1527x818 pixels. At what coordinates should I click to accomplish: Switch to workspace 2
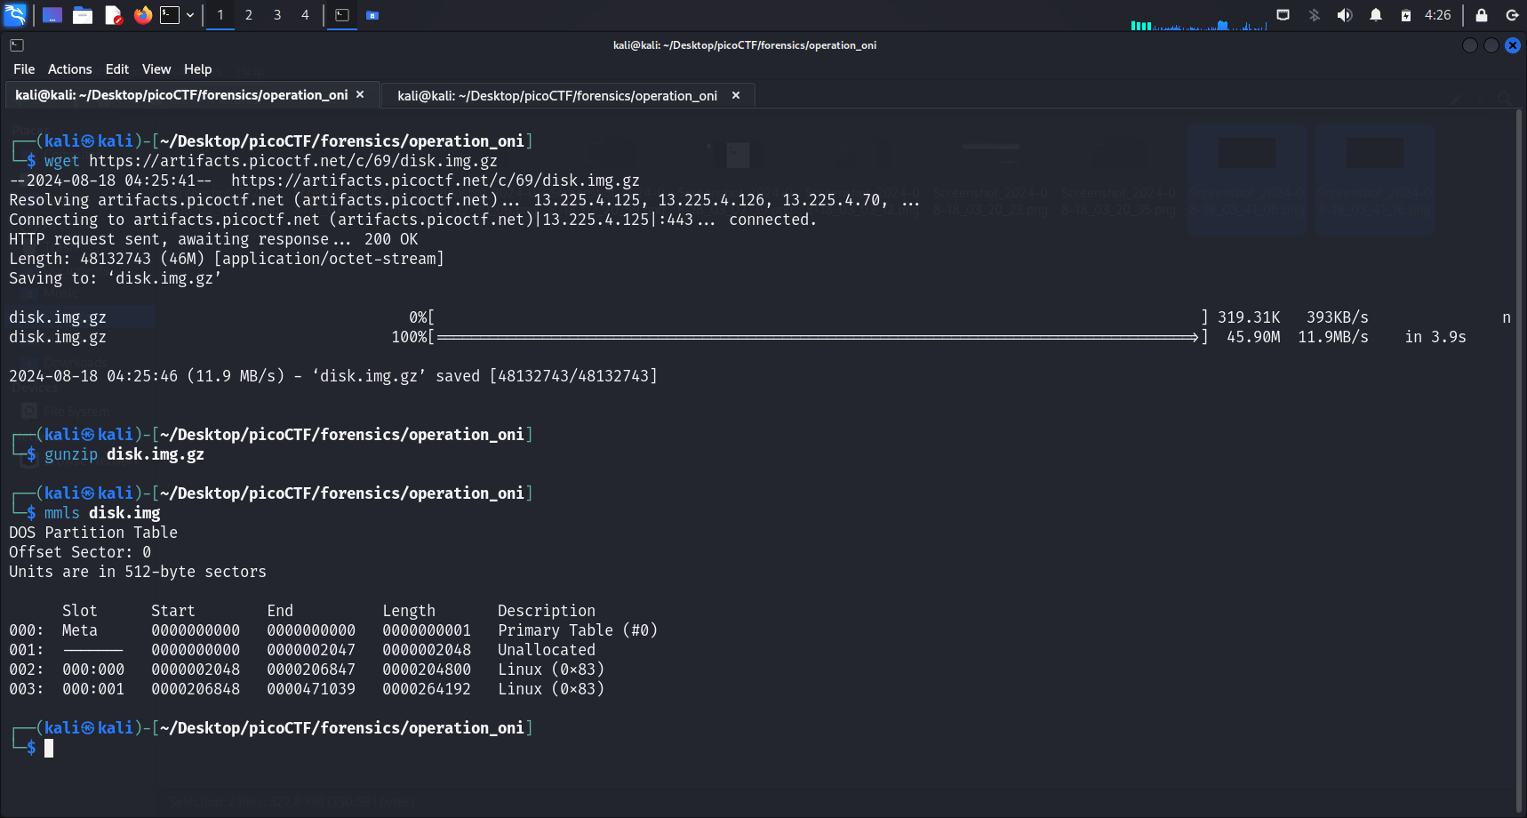coord(249,15)
